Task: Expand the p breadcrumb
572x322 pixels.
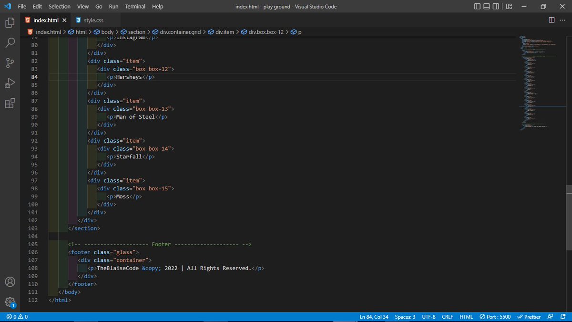Action: click(x=296, y=32)
